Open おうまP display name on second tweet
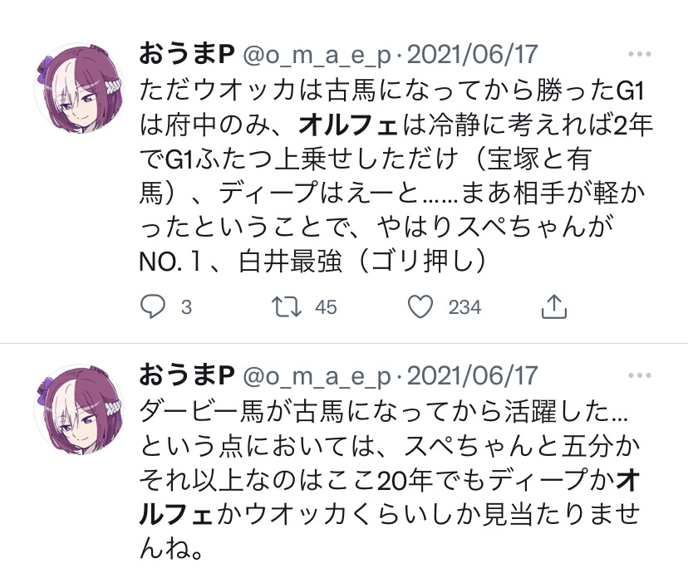This screenshot has height=568, width=688. tap(187, 376)
